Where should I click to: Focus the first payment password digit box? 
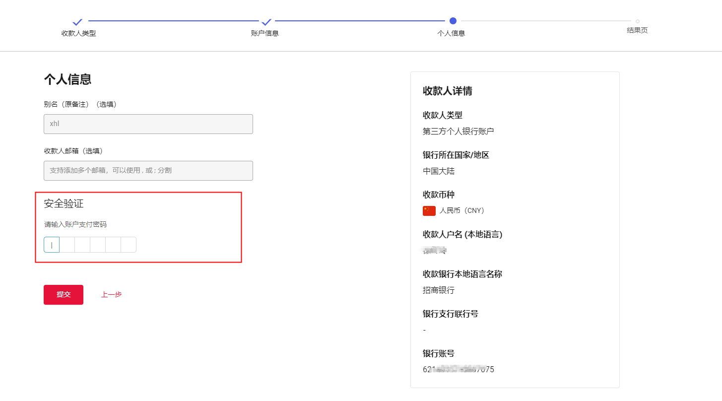52,245
